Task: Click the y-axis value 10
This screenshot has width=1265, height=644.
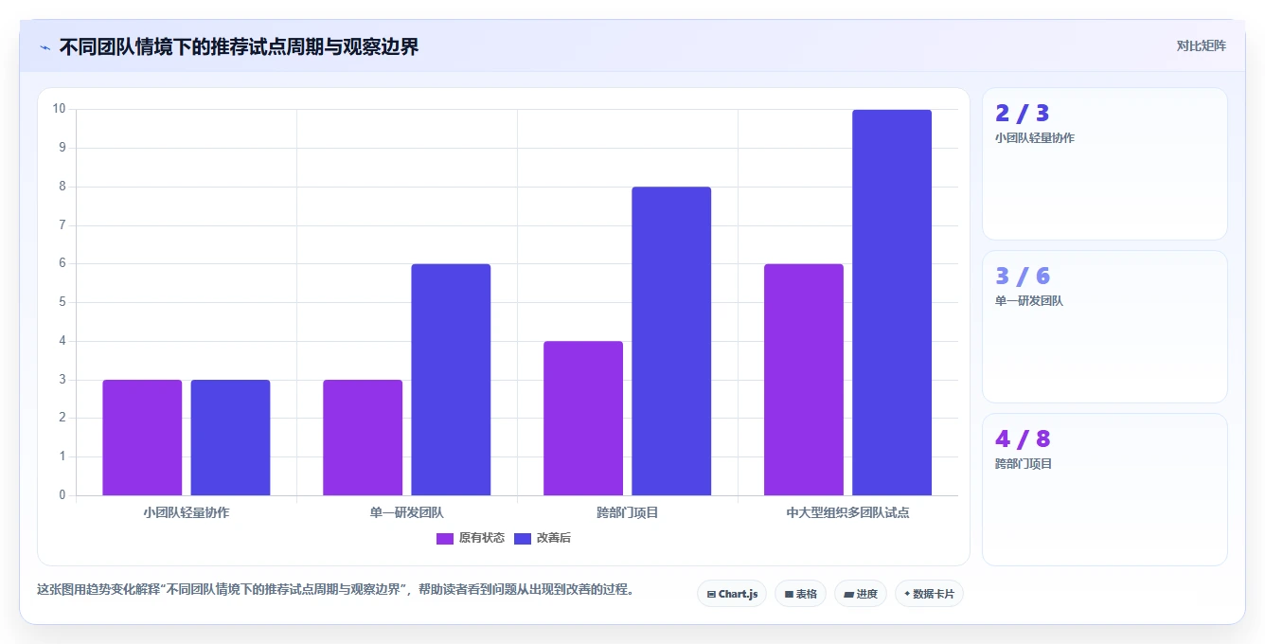Action: tap(59, 109)
